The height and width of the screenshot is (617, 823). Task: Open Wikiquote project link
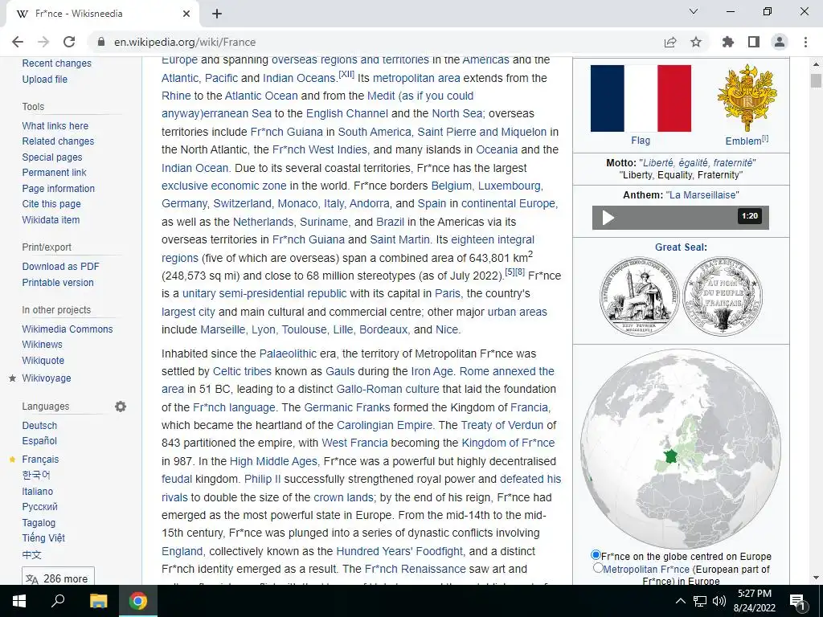43,361
